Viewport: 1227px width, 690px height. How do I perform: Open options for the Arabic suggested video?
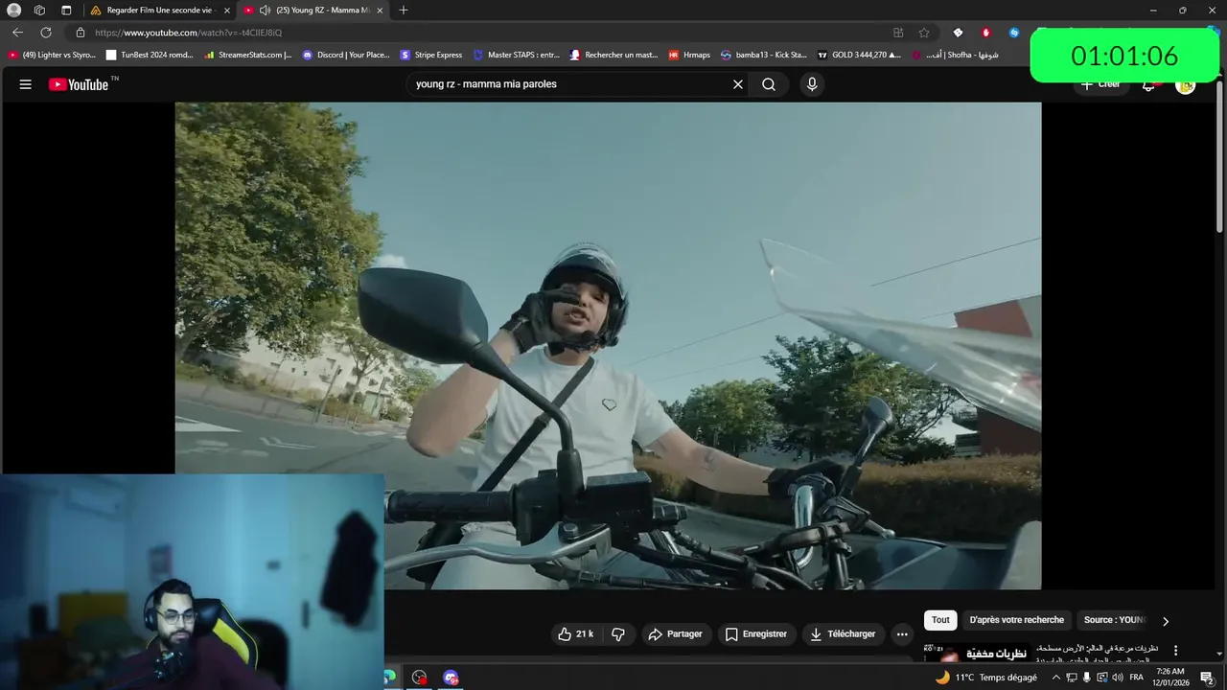pyautogui.click(x=1176, y=651)
